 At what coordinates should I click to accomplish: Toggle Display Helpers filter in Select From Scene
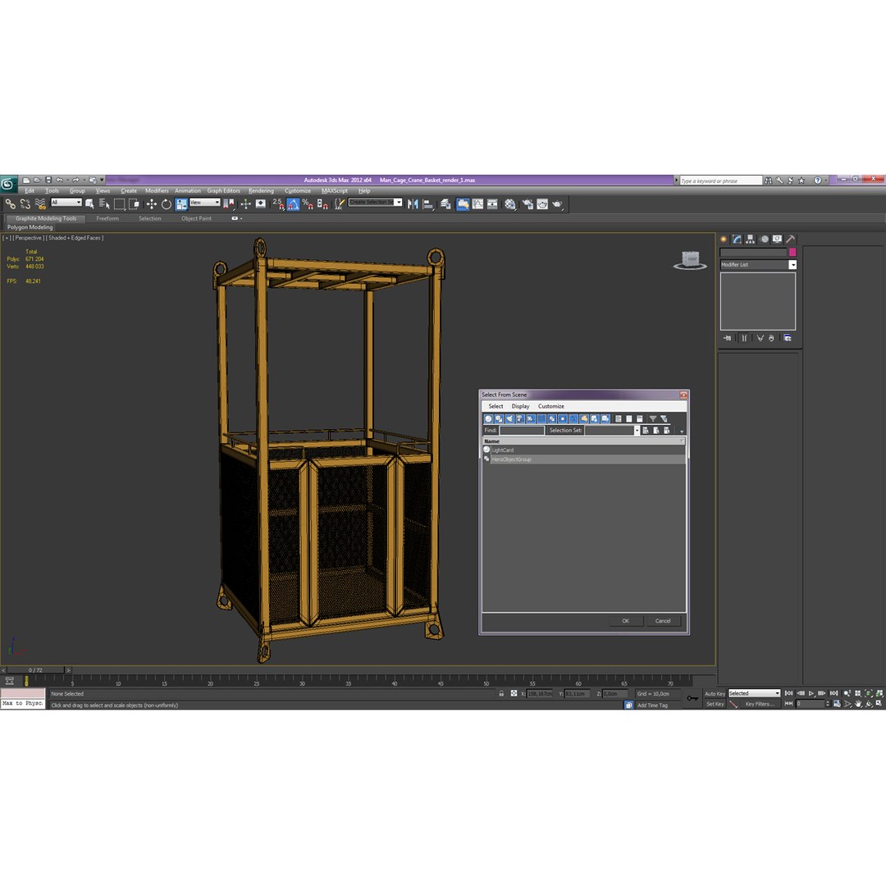tap(531, 418)
